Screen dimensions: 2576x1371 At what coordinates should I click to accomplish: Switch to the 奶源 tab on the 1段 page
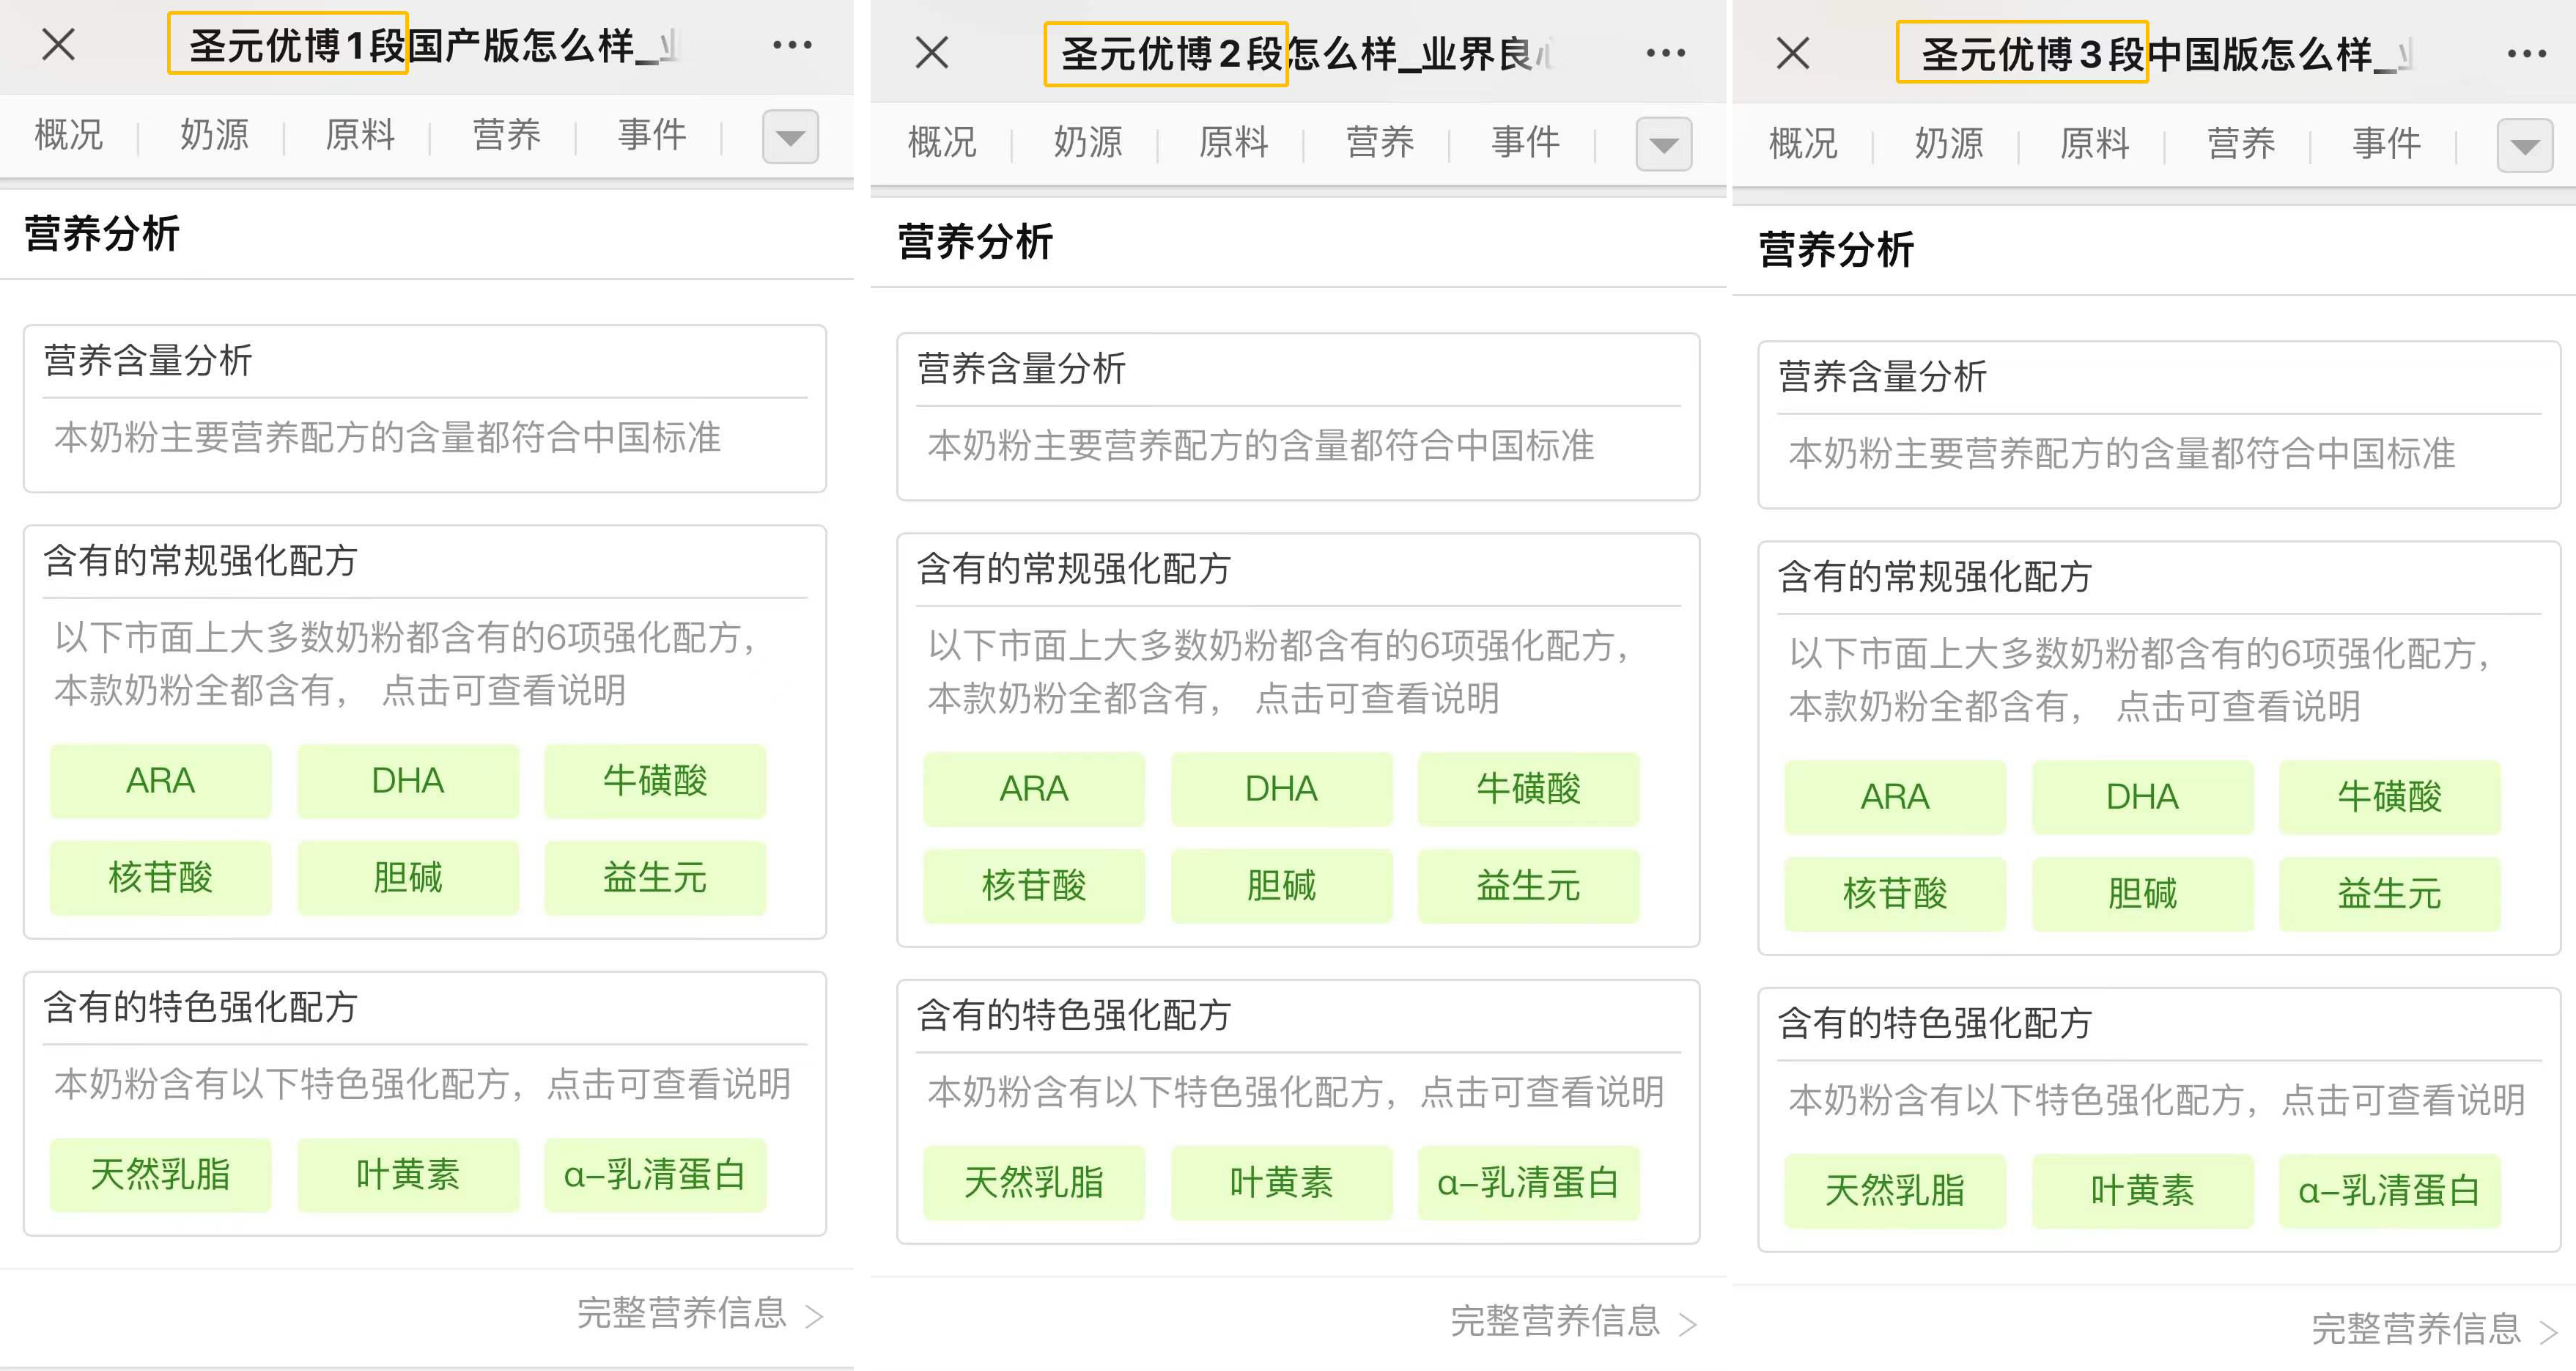214,135
